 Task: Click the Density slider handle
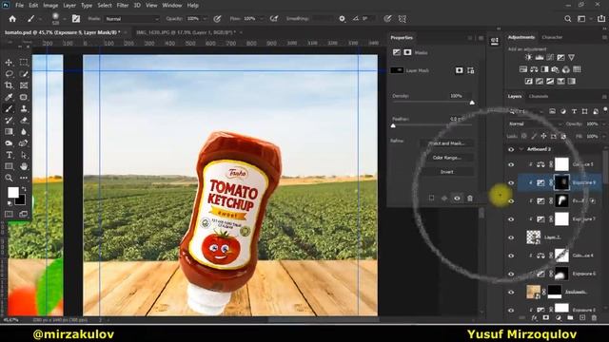[x=472, y=103]
